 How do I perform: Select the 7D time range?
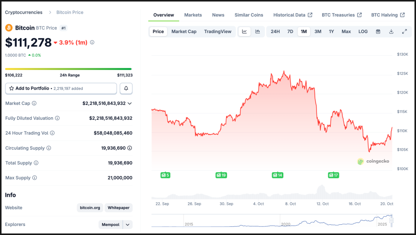tap(290, 31)
